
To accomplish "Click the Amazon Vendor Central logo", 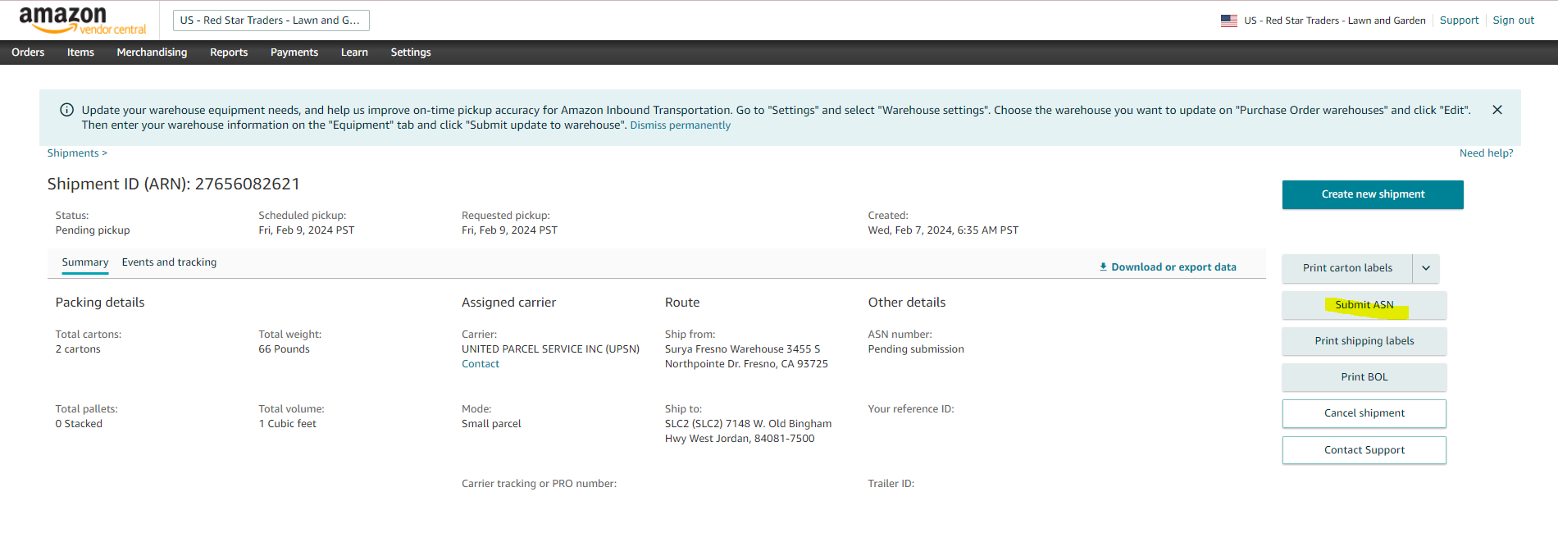I will 82,20.
